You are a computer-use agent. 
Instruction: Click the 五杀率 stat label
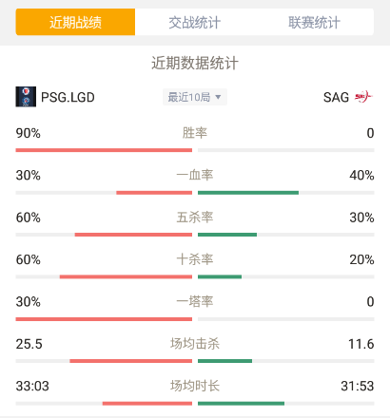pos(195,218)
